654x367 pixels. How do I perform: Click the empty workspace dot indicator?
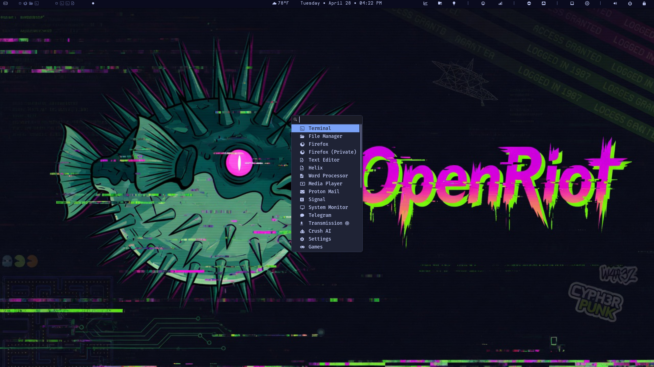tap(93, 3)
